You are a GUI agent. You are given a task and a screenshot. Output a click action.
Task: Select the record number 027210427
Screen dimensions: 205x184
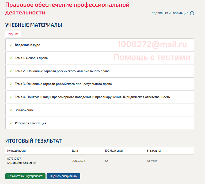[14, 159]
